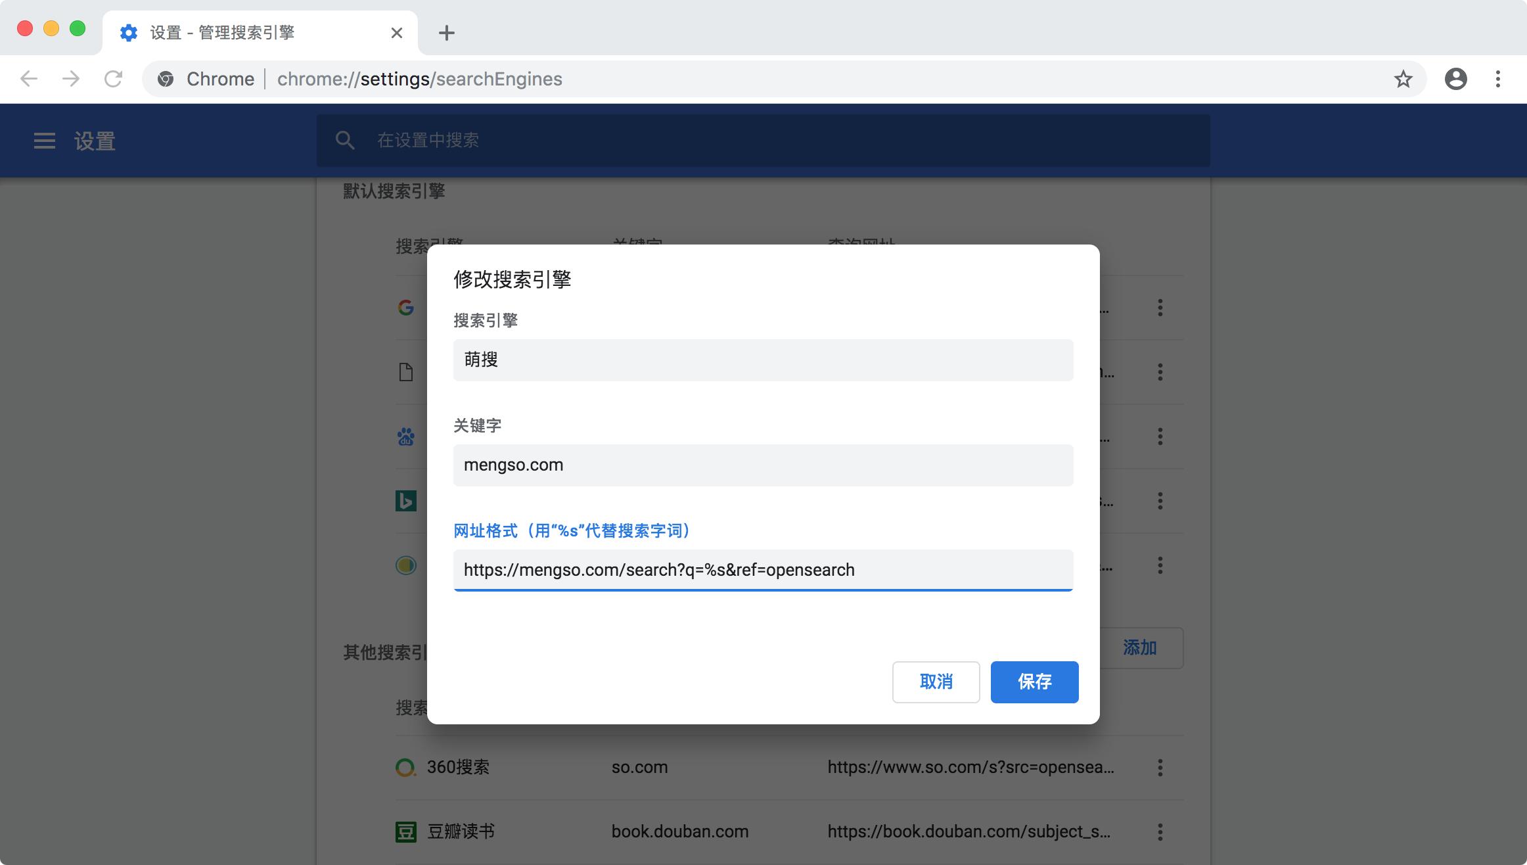Viewport: 1527px width, 865px height.
Task: Open more actions menu for 360搜索
Action: (x=1160, y=766)
